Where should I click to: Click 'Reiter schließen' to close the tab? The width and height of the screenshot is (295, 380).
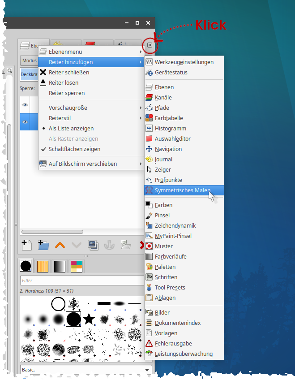pos(69,72)
